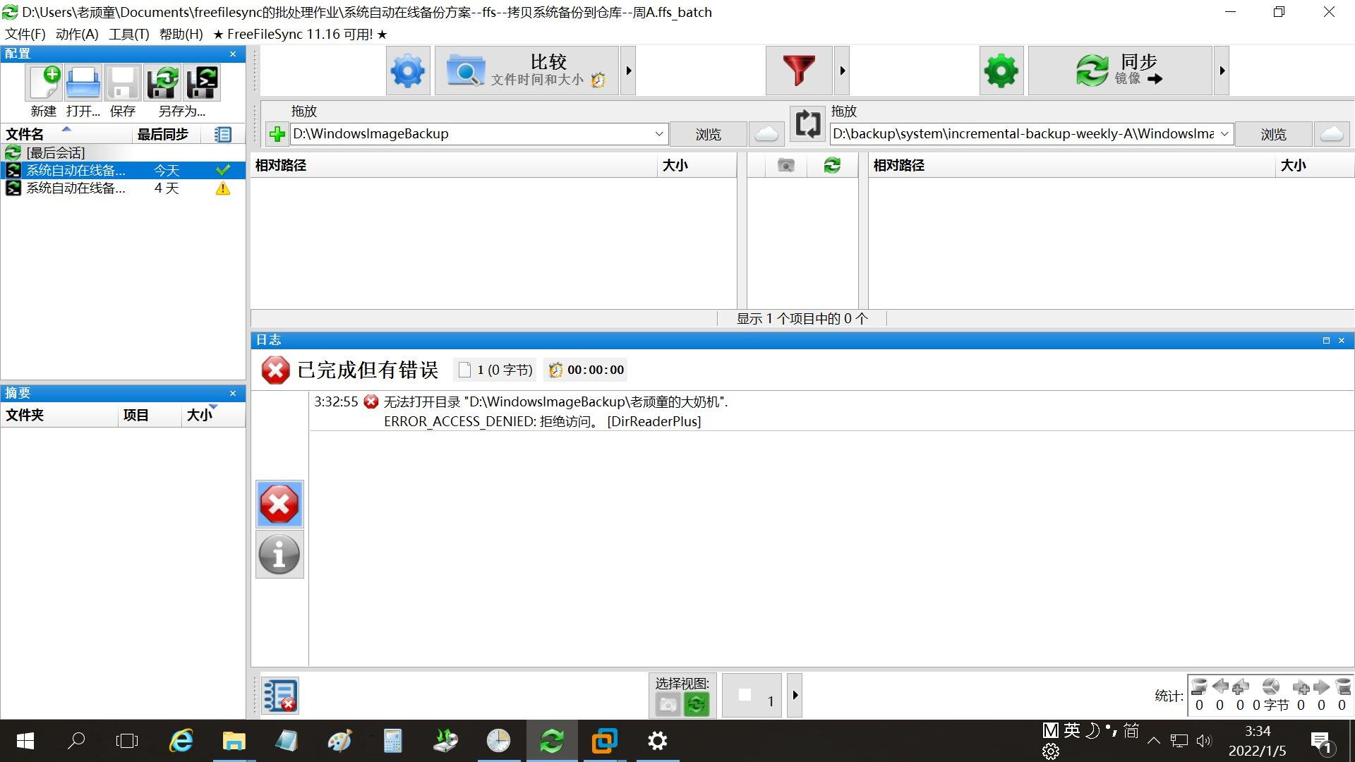Sort config list by 最后同步 header
This screenshot has width=1355, height=762.
[x=166, y=134]
